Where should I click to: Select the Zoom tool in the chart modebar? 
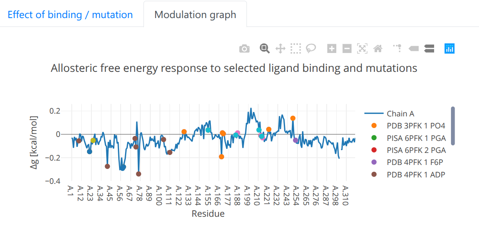coord(264,48)
